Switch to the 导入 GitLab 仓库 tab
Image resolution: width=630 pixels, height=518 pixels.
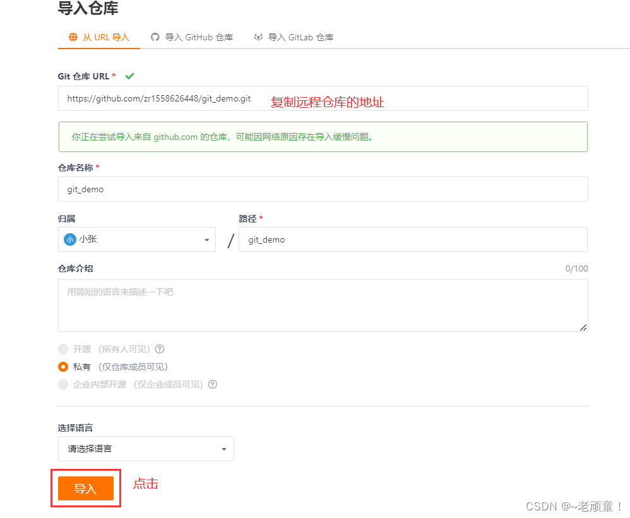294,37
